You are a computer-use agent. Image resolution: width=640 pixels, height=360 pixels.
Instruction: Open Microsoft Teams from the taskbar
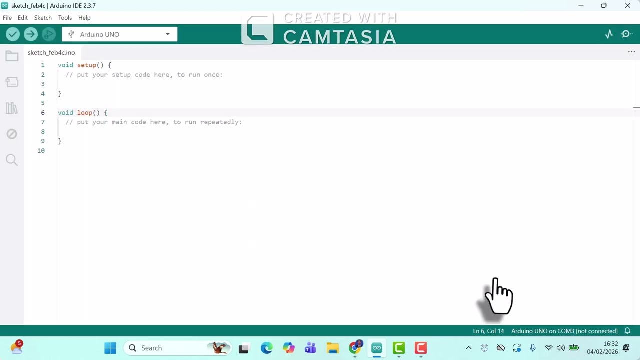coord(310,348)
